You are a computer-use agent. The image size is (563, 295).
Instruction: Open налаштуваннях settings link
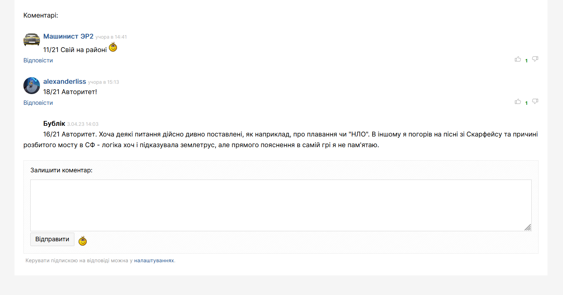click(x=154, y=261)
